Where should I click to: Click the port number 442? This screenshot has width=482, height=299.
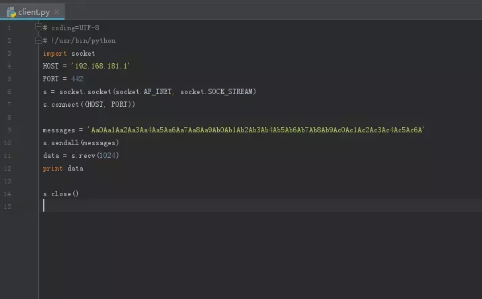pos(77,79)
